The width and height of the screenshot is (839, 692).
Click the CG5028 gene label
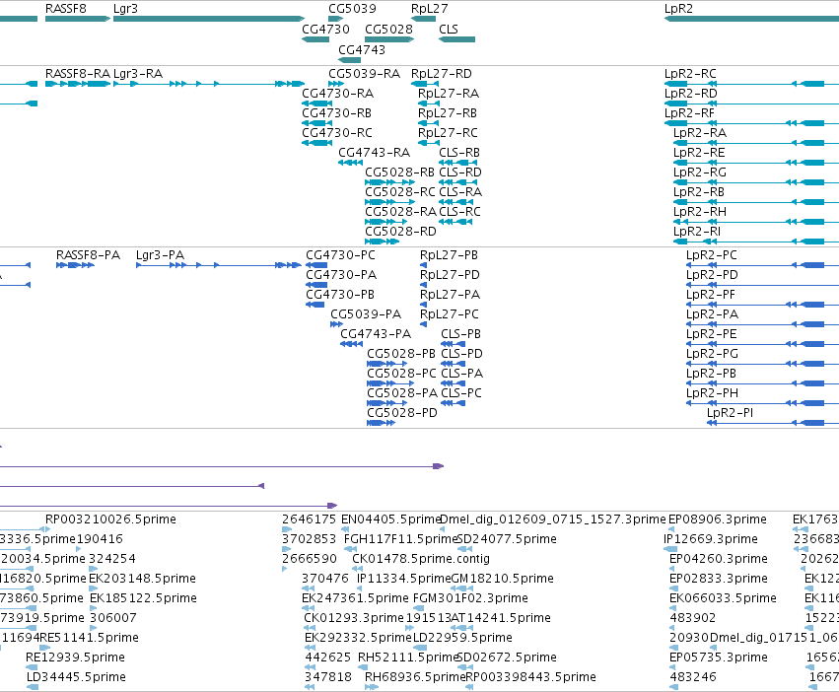pyautogui.click(x=388, y=29)
